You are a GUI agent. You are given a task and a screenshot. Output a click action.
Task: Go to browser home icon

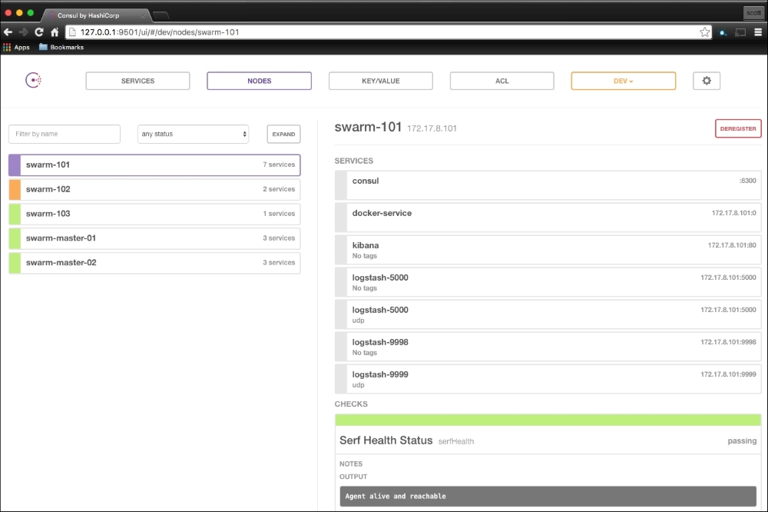[55, 32]
